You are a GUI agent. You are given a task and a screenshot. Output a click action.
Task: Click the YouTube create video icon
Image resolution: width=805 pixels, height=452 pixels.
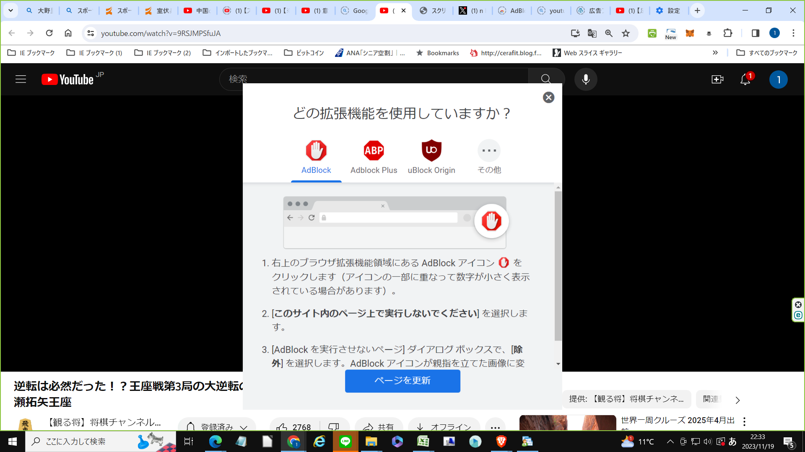coord(717,79)
